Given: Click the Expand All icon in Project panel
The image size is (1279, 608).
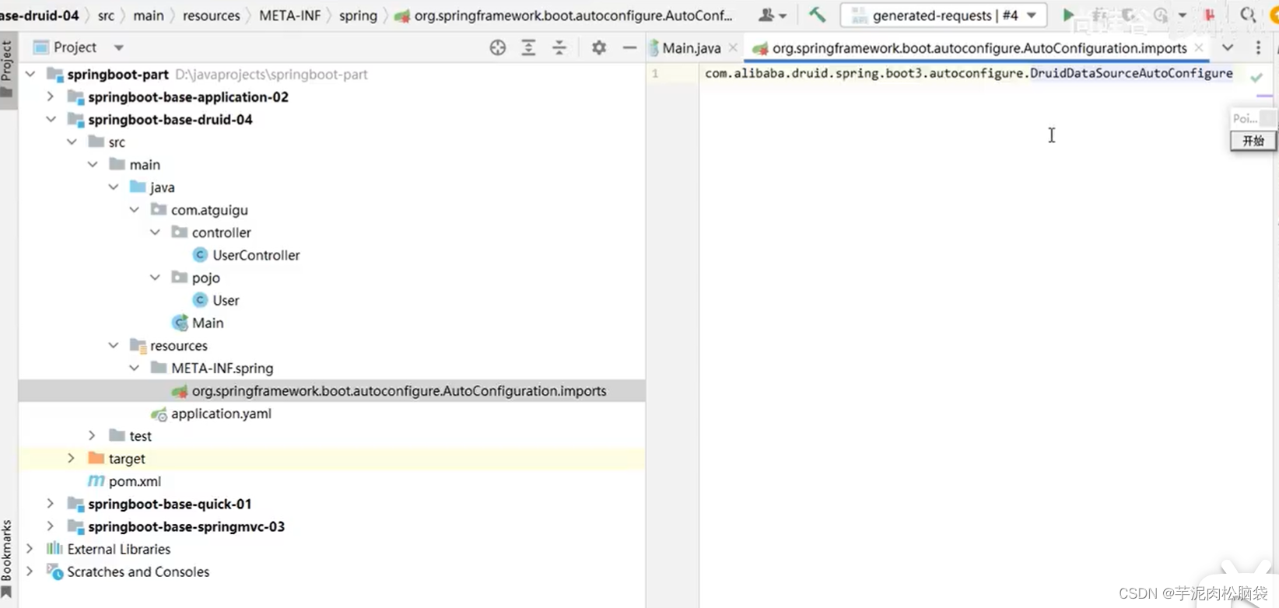Looking at the screenshot, I should [528, 47].
